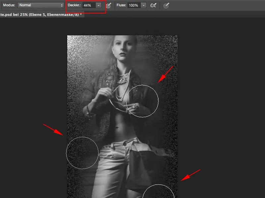Click the crossed-out pen pressure icon beside Fluss
This screenshot has width=265, height=198.
[153, 5]
